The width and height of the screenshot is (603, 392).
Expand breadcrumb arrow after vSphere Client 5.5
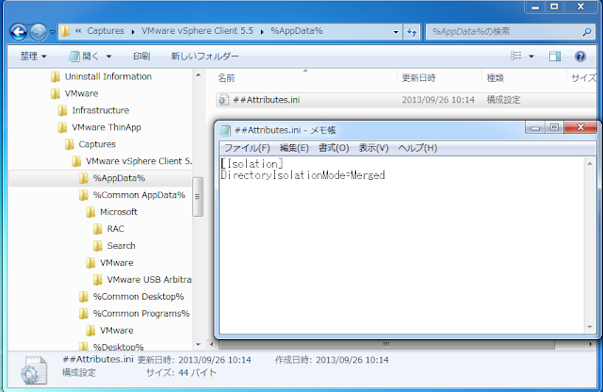(262, 31)
